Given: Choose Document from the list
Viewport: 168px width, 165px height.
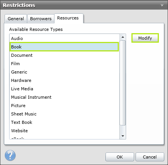Looking at the screenshot, I should coord(64,55).
